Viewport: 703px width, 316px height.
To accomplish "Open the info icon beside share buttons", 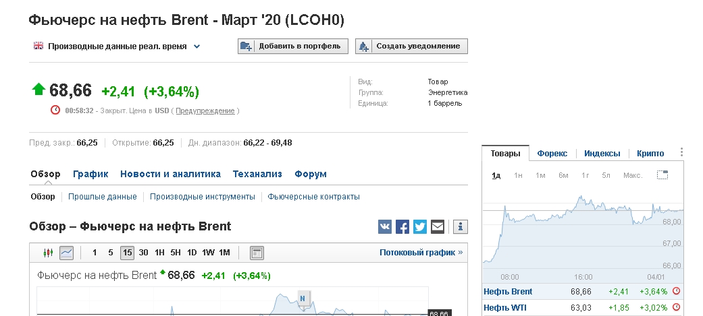I will click(x=461, y=226).
